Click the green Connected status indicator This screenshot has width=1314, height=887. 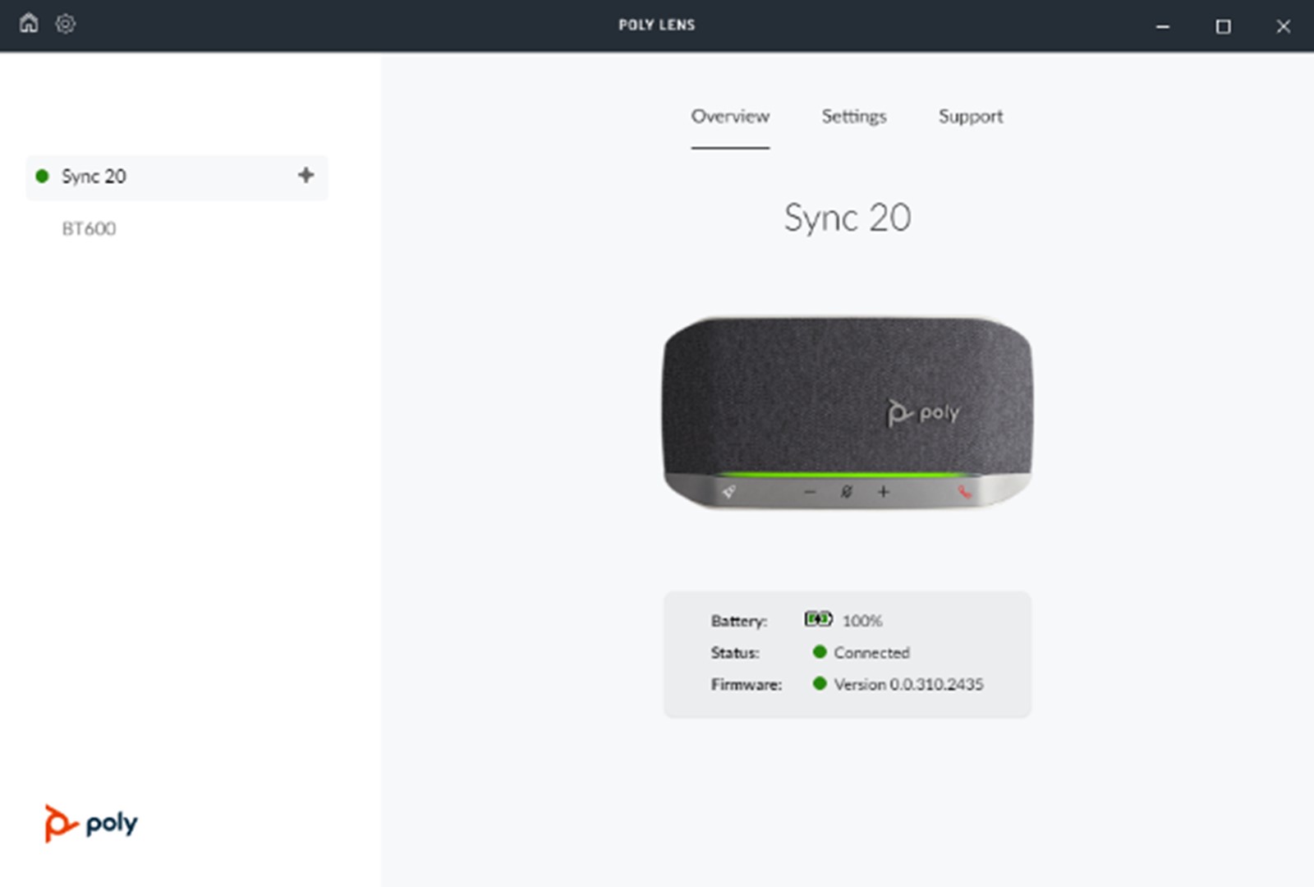[819, 652]
